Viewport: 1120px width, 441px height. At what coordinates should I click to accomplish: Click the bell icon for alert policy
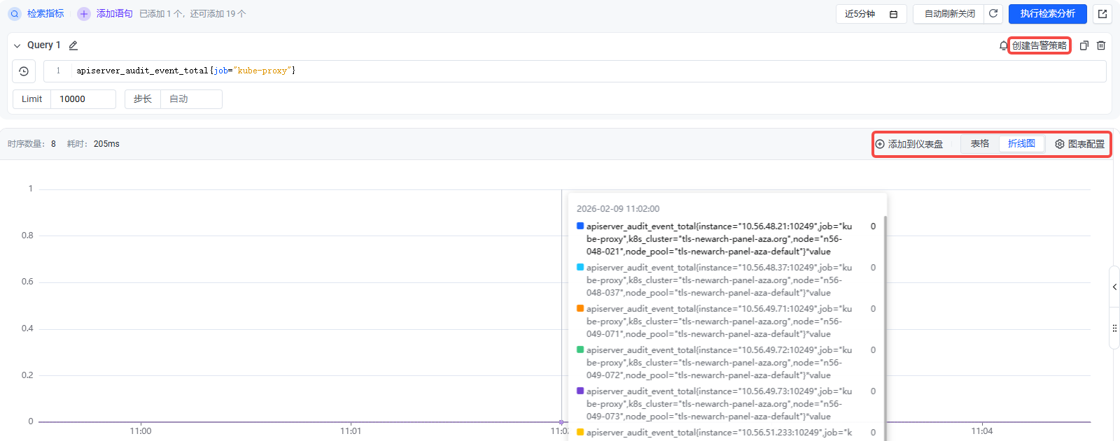tap(1003, 45)
